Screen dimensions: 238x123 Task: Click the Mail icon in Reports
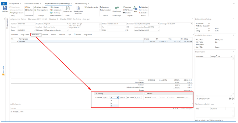tap(135, 9)
